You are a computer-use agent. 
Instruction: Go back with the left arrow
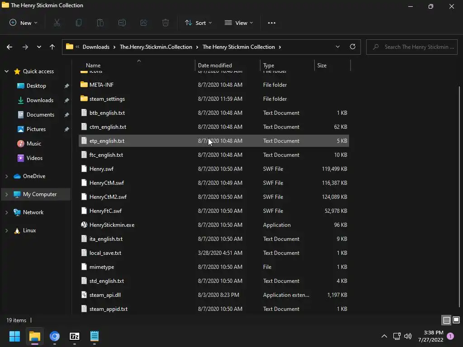click(9, 47)
